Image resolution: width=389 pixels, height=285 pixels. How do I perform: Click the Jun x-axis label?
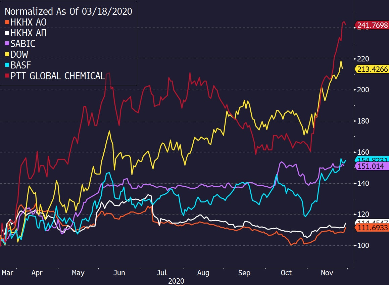119,273
